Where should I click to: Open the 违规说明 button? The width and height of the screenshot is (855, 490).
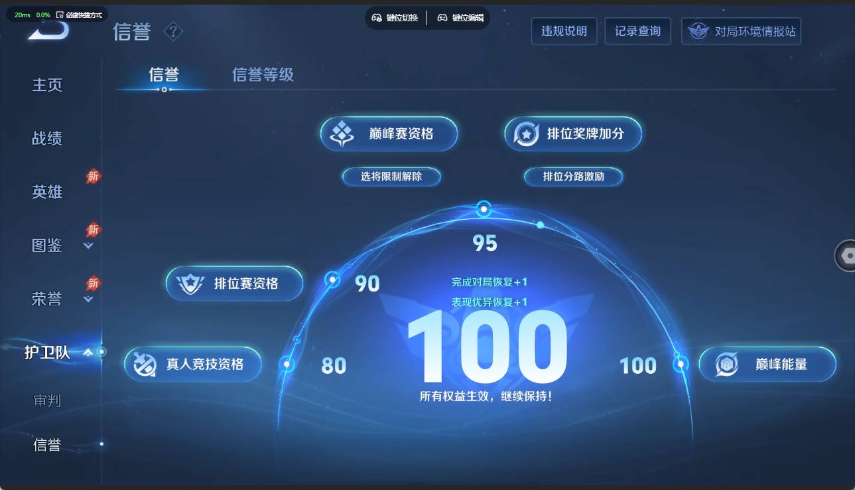pyautogui.click(x=564, y=31)
